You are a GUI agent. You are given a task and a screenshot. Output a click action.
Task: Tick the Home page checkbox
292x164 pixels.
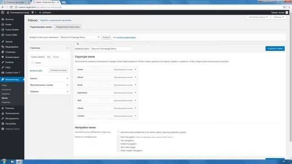point(33,63)
